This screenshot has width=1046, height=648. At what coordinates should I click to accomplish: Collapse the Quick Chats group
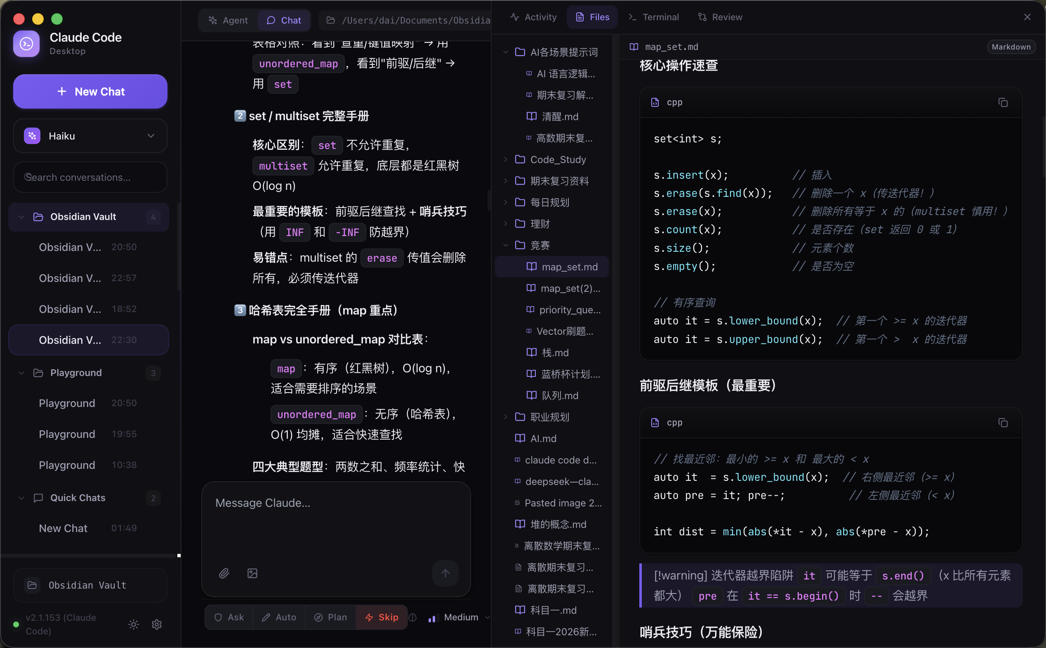point(21,498)
